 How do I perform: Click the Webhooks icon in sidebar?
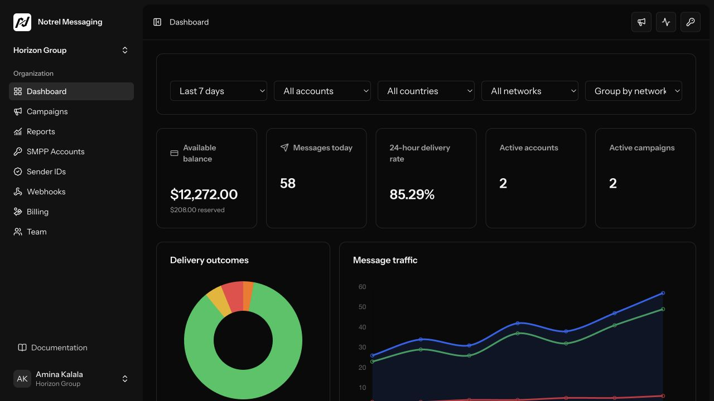point(18,192)
